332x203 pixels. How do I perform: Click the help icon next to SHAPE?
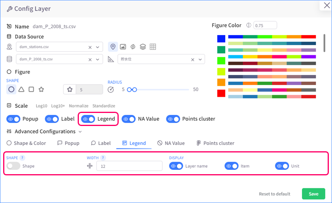click(x=22, y=158)
